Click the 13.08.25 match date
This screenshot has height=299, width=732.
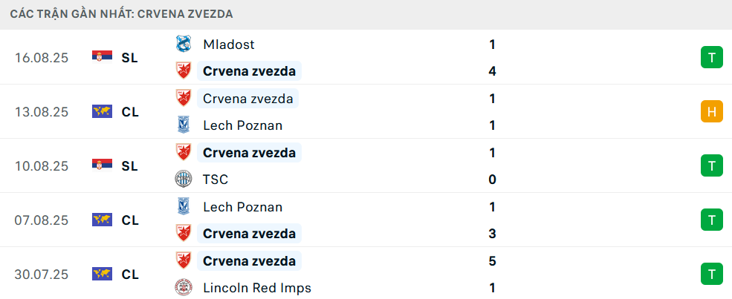42,111
